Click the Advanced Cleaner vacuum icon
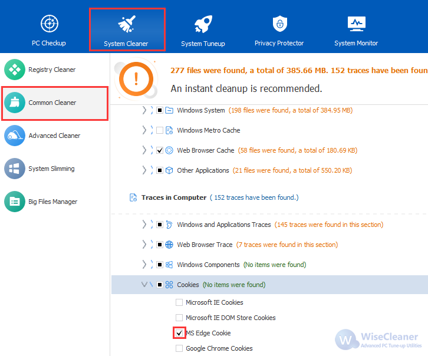The height and width of the screenshot is (356, 428). [x=15, y=136]
